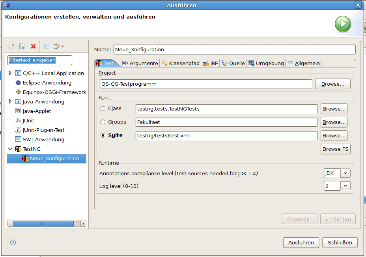Open the dialog help icon
This screenshot has height=257, width=366.
(x=13, y=242)
